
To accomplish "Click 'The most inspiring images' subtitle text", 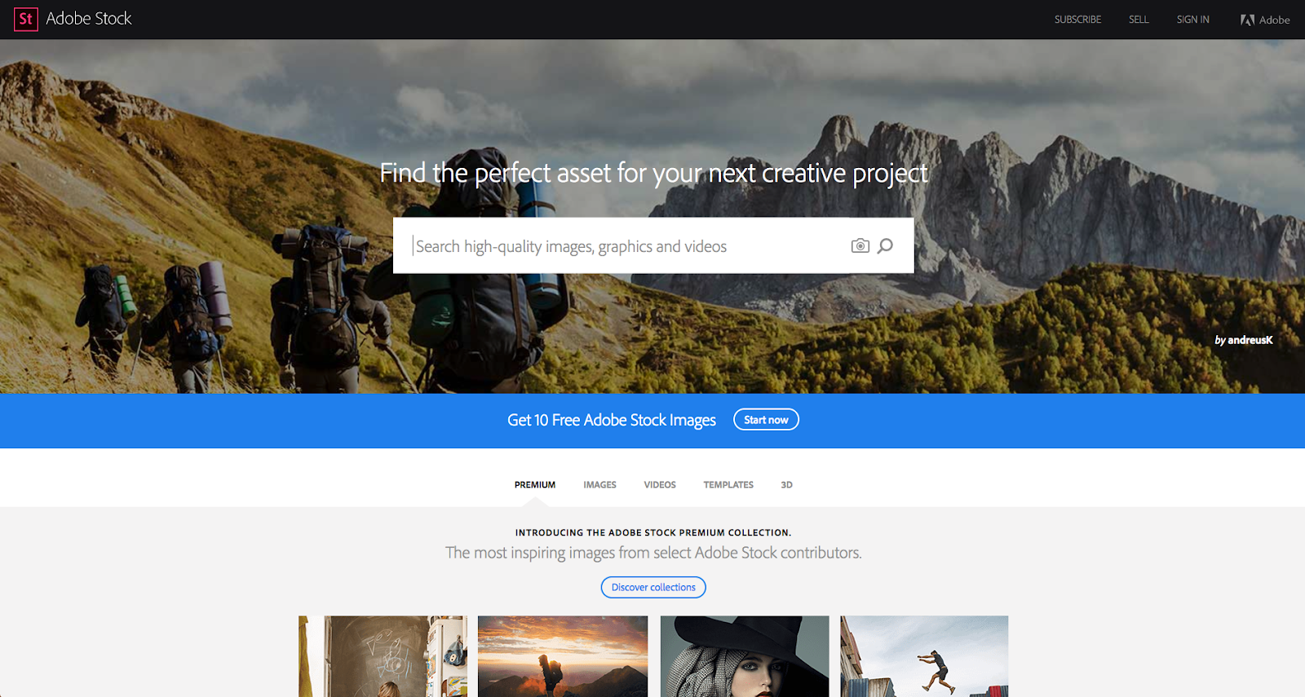I will 653,553.
